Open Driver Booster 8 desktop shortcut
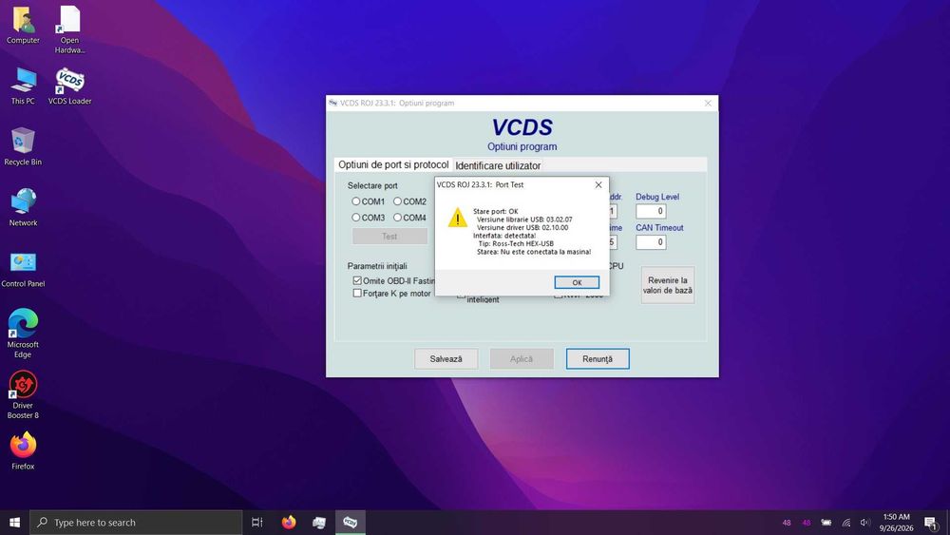The width and height of the screenshot is (950, 535). tap(23, 395)
